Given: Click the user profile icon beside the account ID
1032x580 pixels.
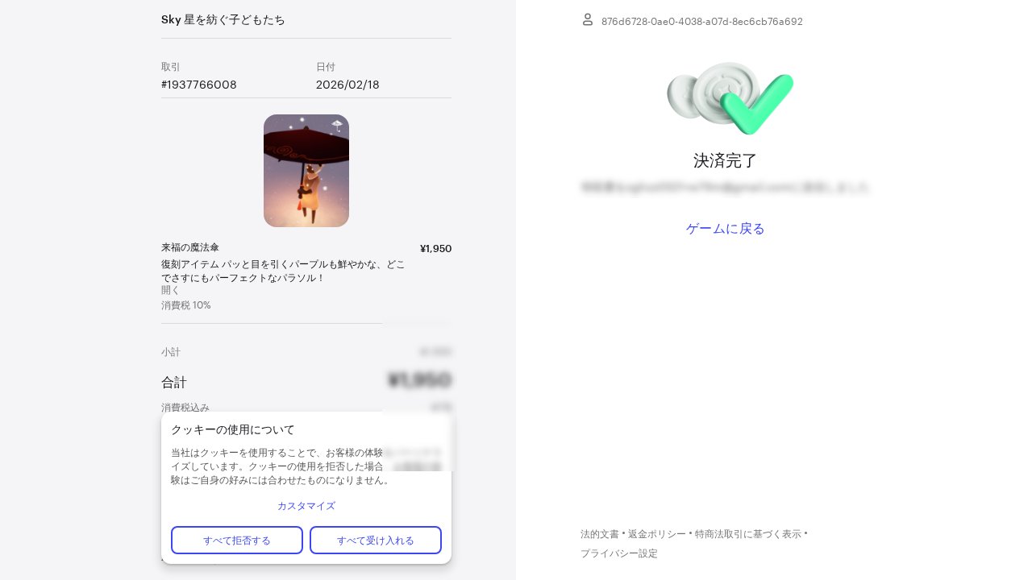Looking at the screenshot, I should pos(588,19).
